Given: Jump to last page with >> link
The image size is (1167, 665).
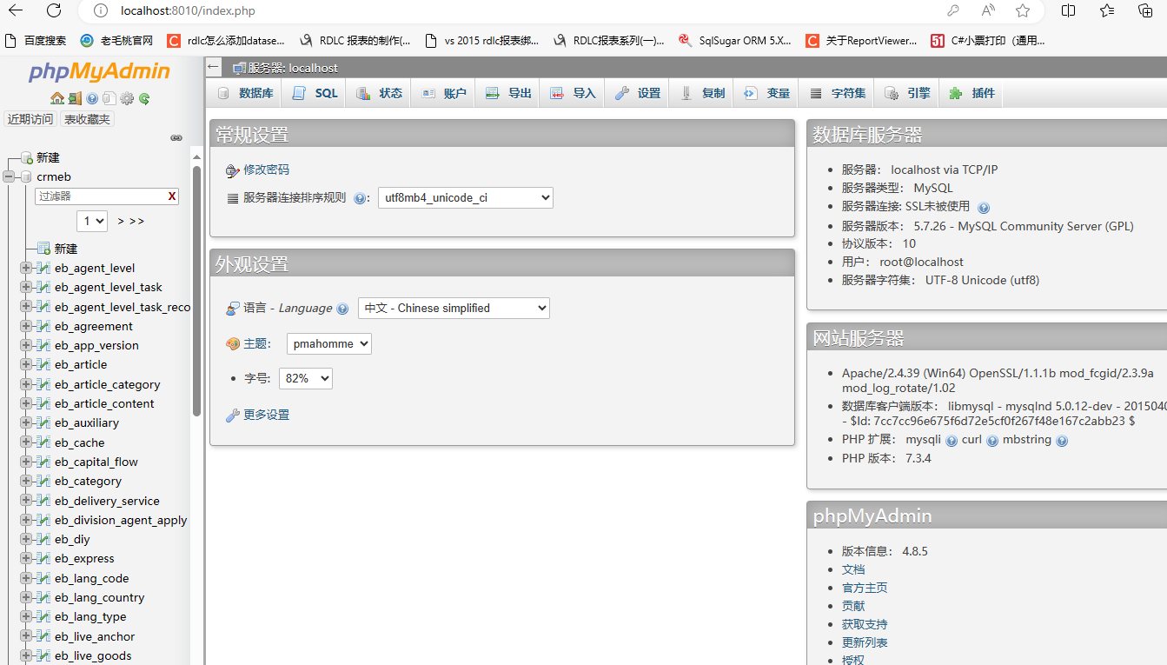Looking at the screenshot, I should (x=136, y=221).
